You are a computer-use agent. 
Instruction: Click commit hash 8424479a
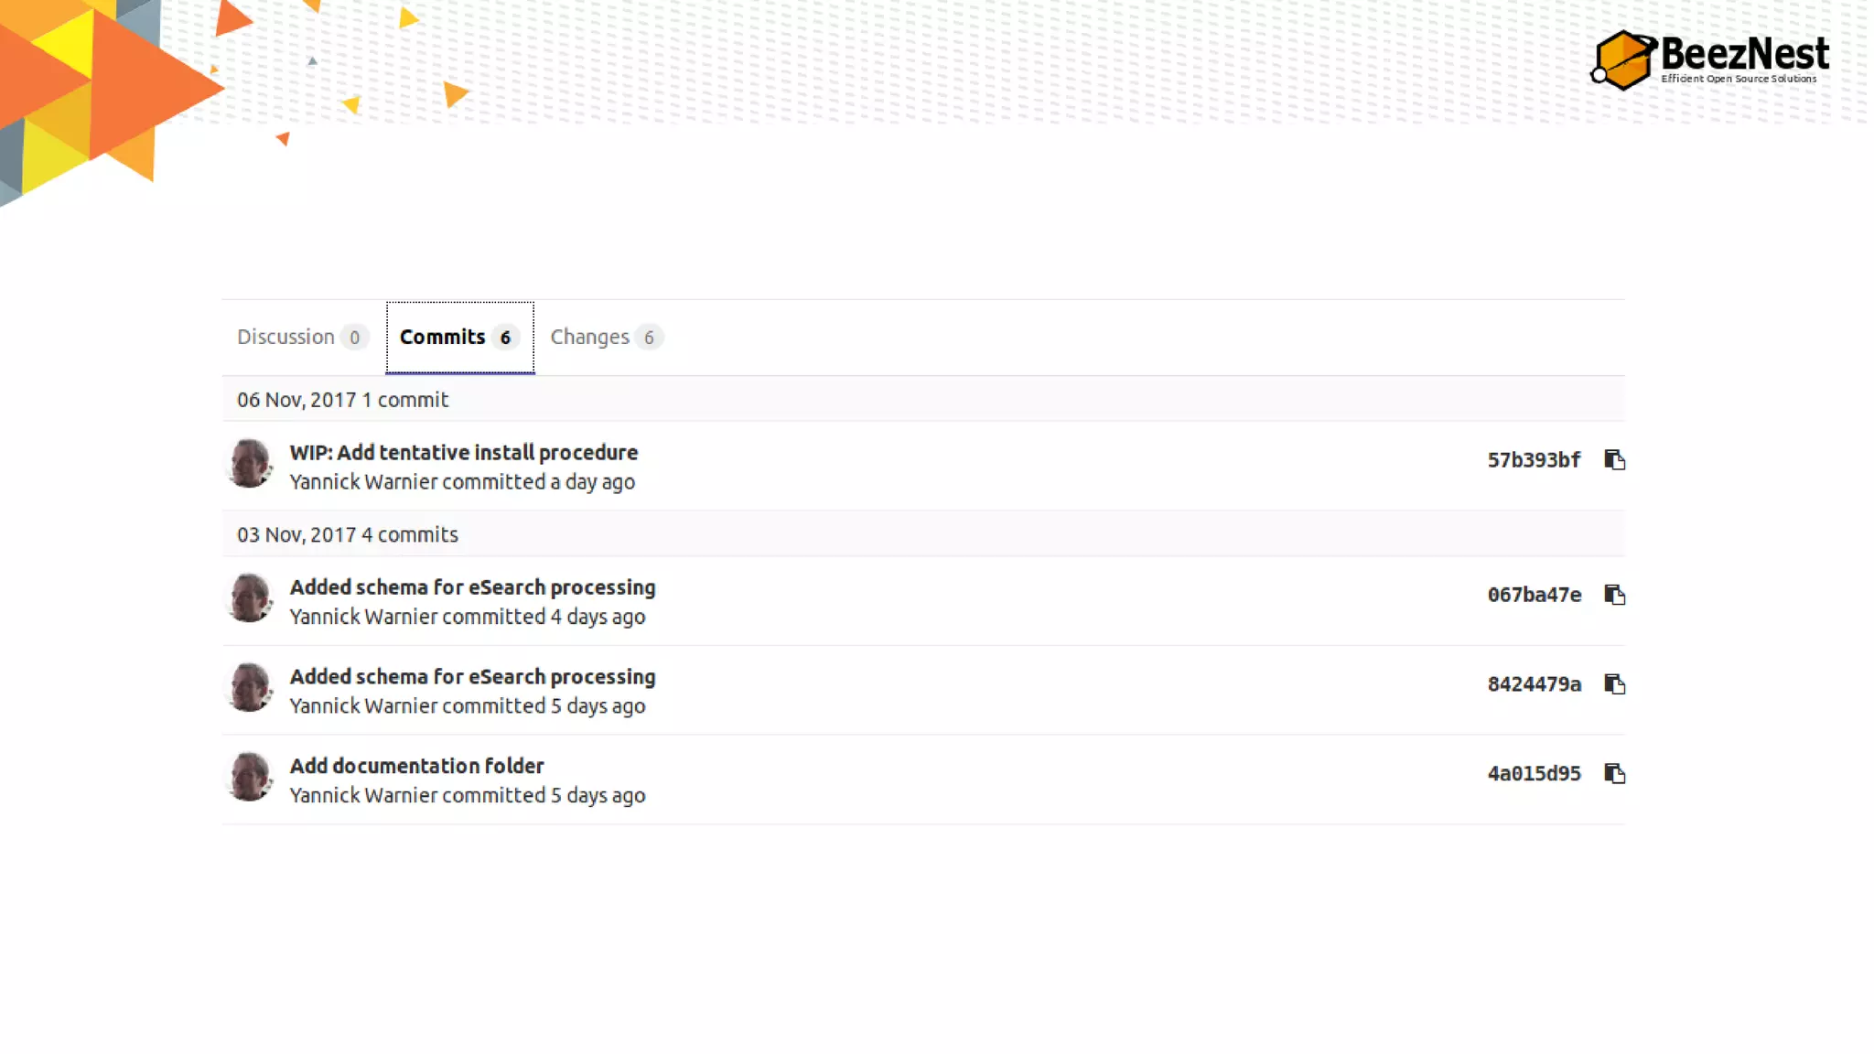[1534, 684]
